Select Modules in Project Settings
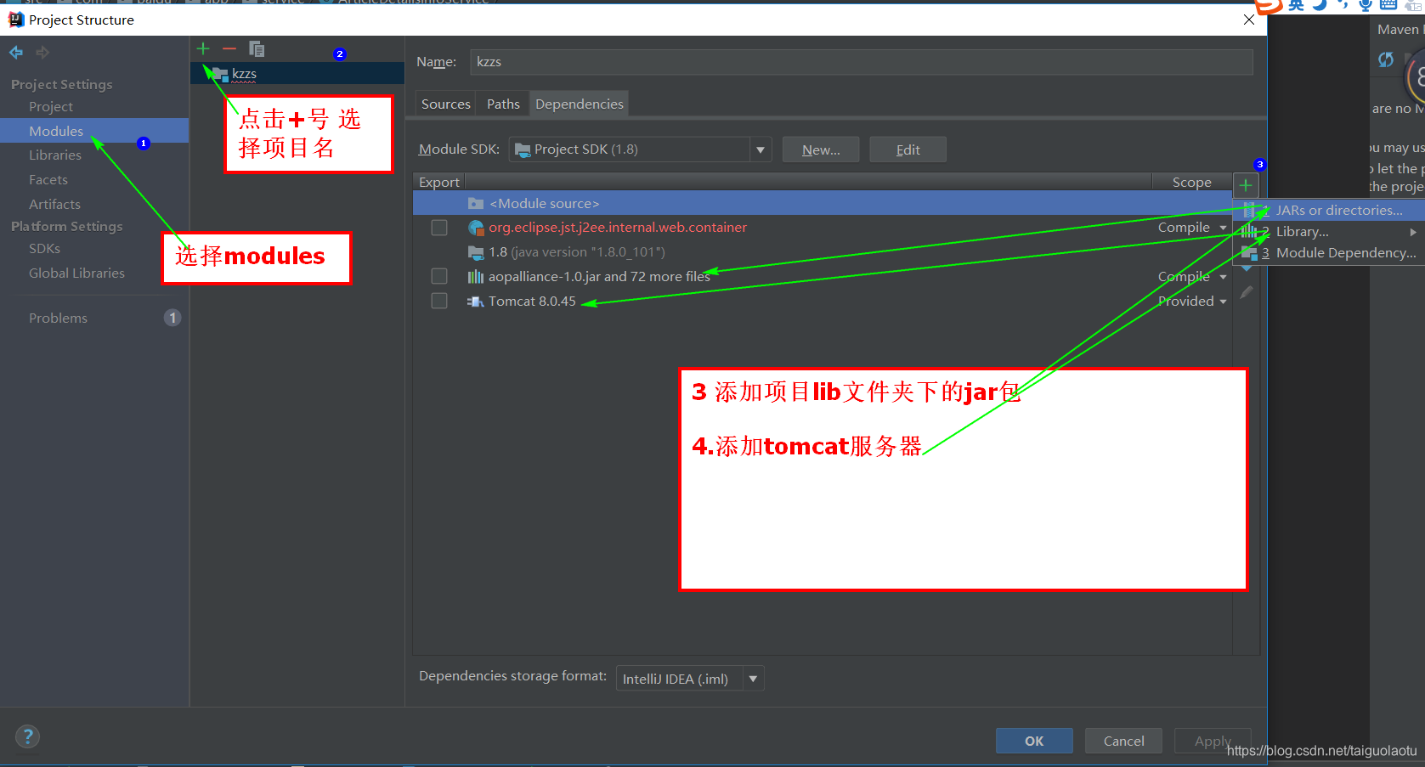The height and width of the screenshot is (767, 1425). click(56, 131)
